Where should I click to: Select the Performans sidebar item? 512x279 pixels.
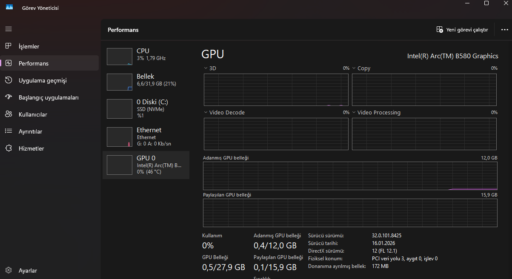(x=49, y=63)
